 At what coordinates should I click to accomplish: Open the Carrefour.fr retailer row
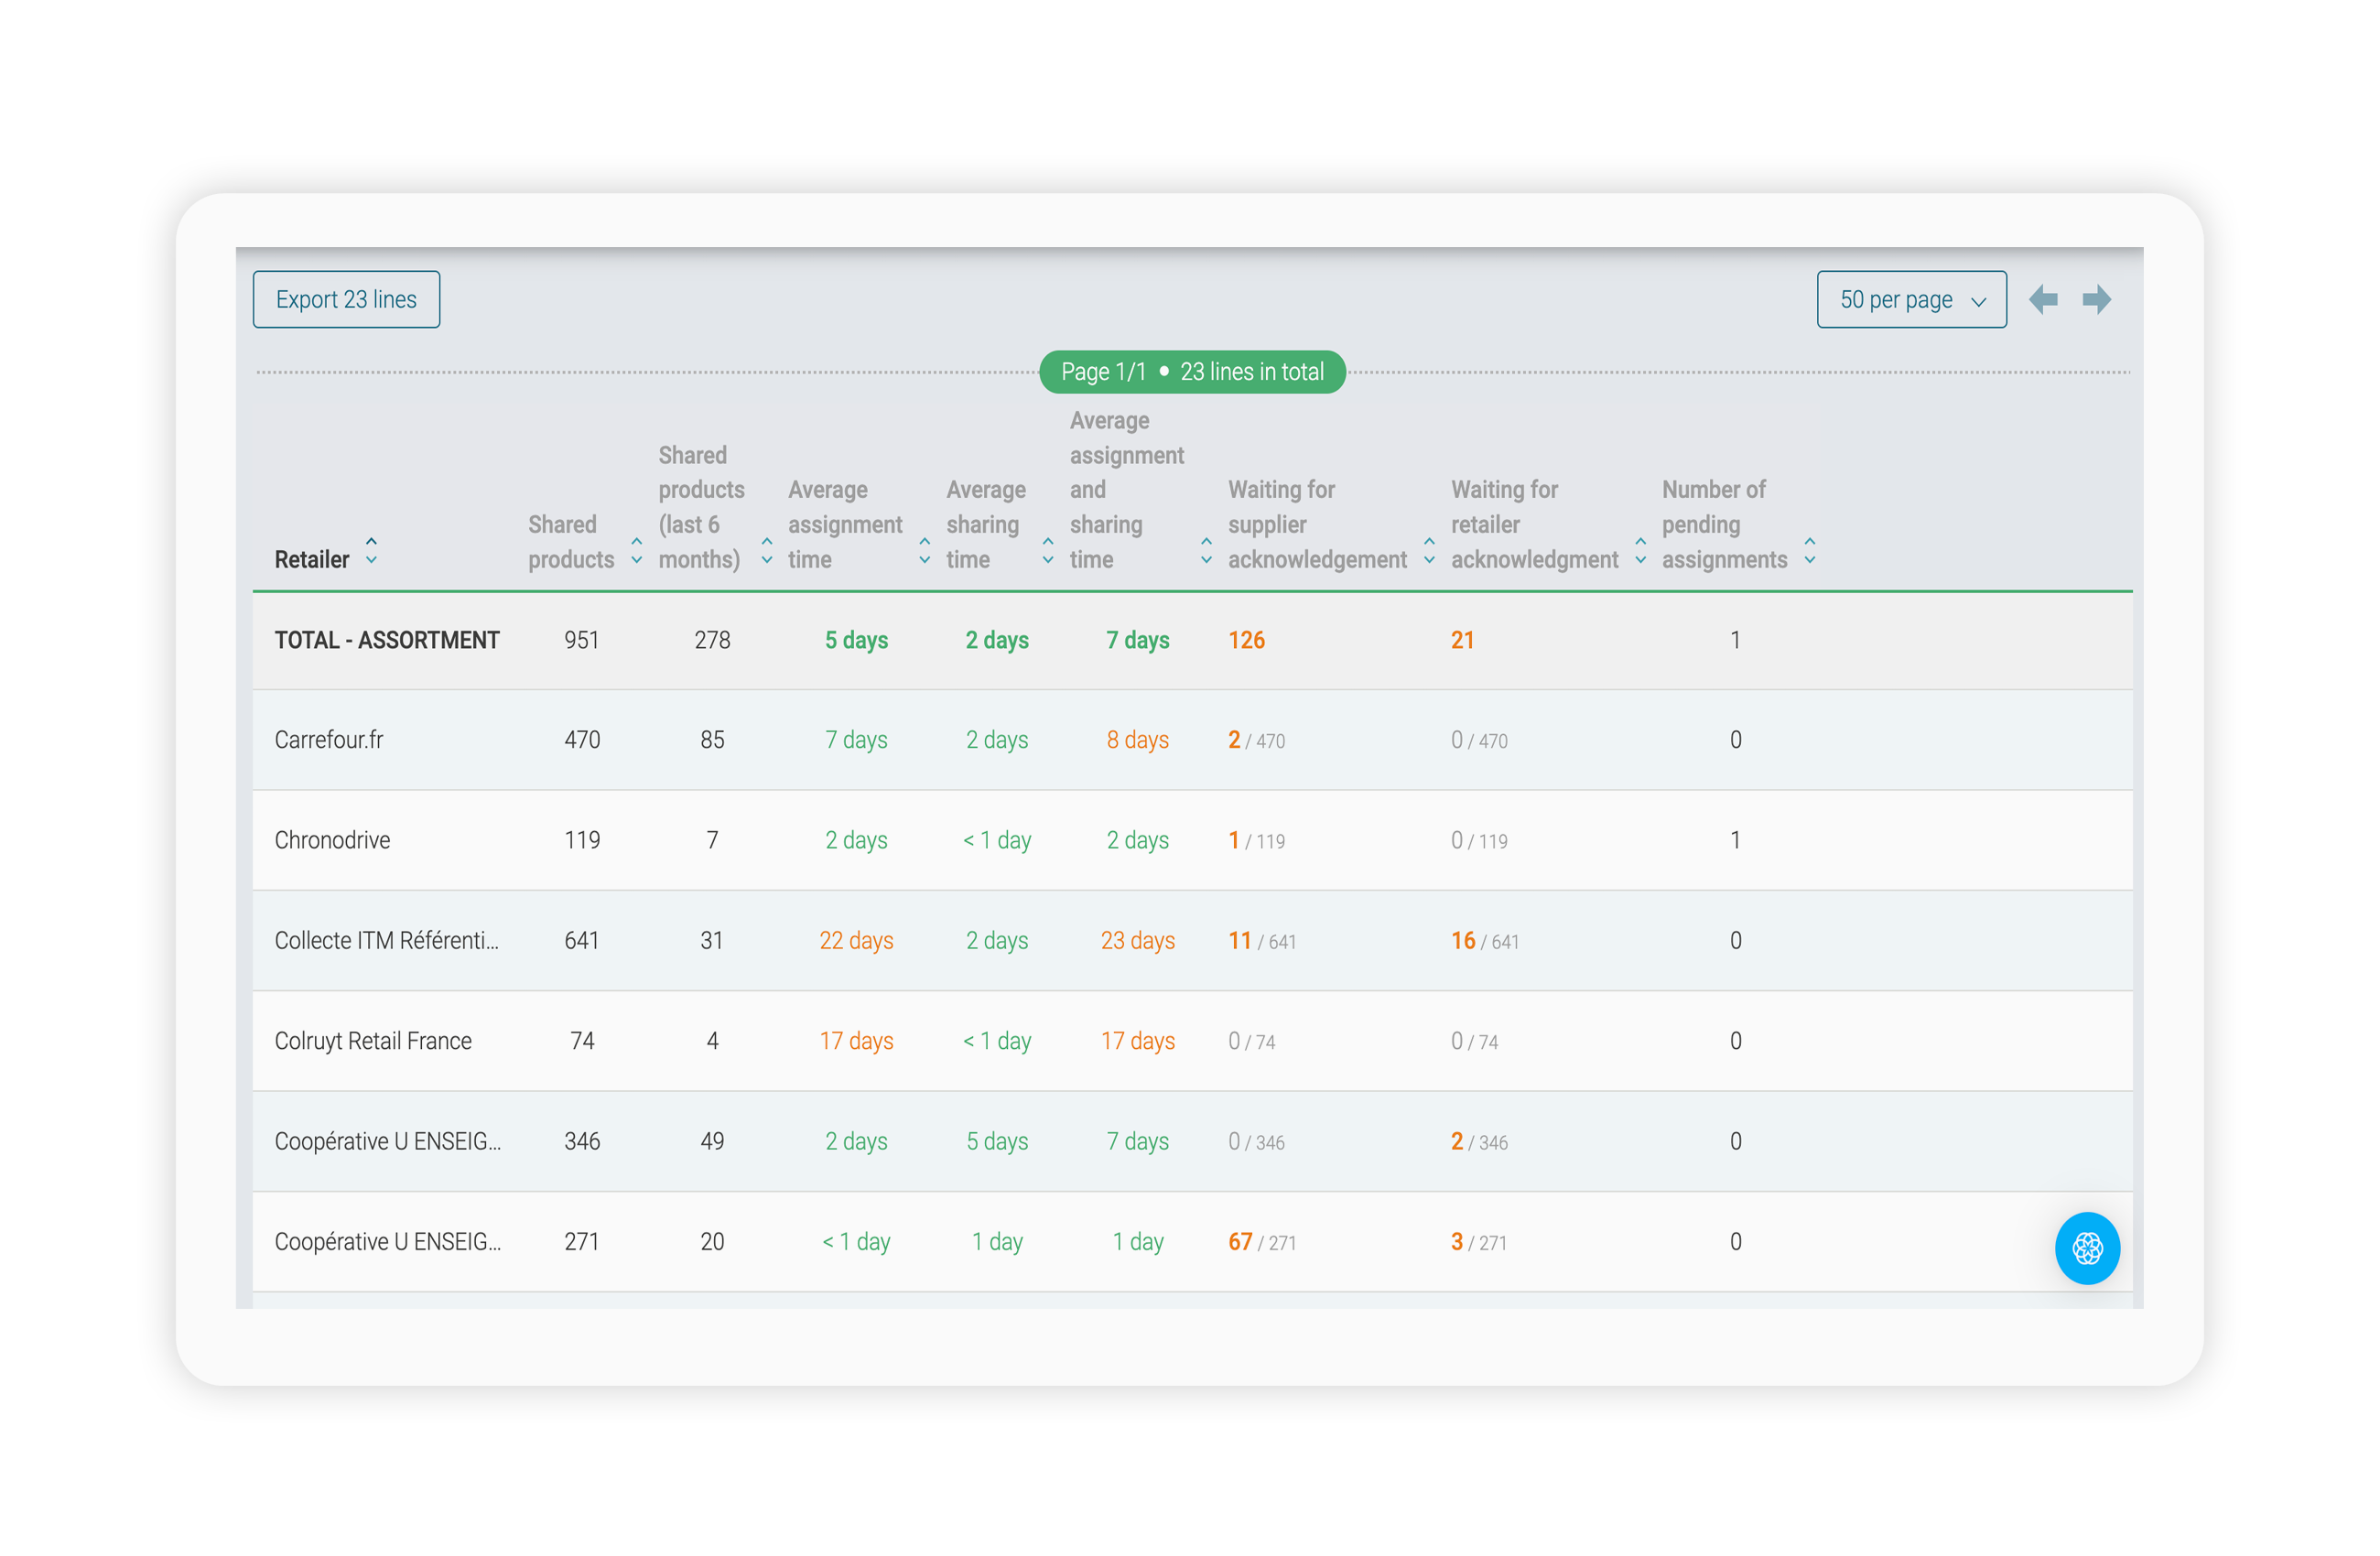[x=1192, y=740]
